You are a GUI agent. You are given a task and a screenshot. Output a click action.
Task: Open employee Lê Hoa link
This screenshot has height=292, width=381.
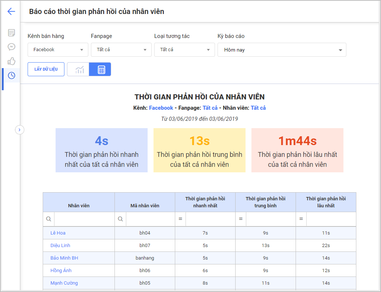pos(58,233)
